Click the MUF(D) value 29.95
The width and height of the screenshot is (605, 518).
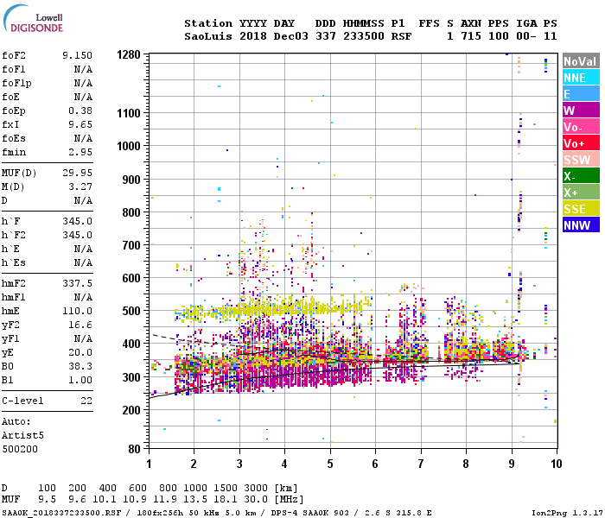77,173
